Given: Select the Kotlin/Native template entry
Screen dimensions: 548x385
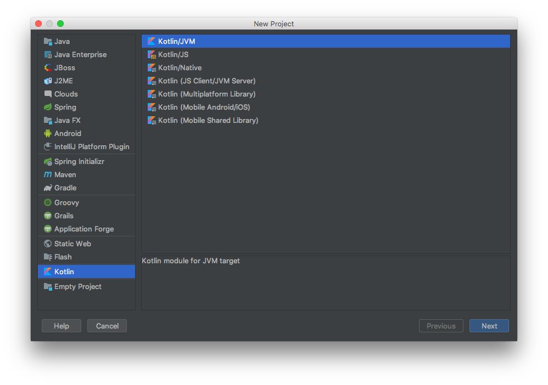Looking at the screenshot, I should click(326, 67).
